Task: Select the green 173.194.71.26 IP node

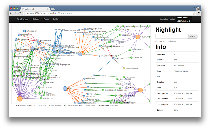Action: coord(44,95)
